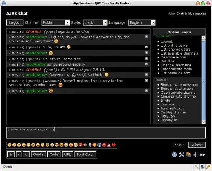
Task: Select "List banned users" menu entry
Action: tap(175, 73)
